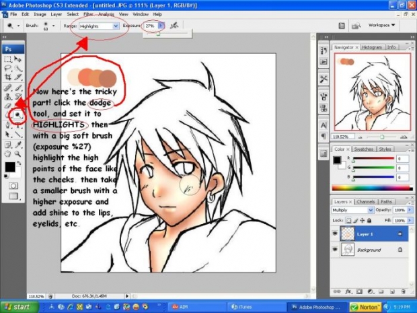Hide the Background layer eye icon
This screenshot has height=313, width=417.
[335, 249]
